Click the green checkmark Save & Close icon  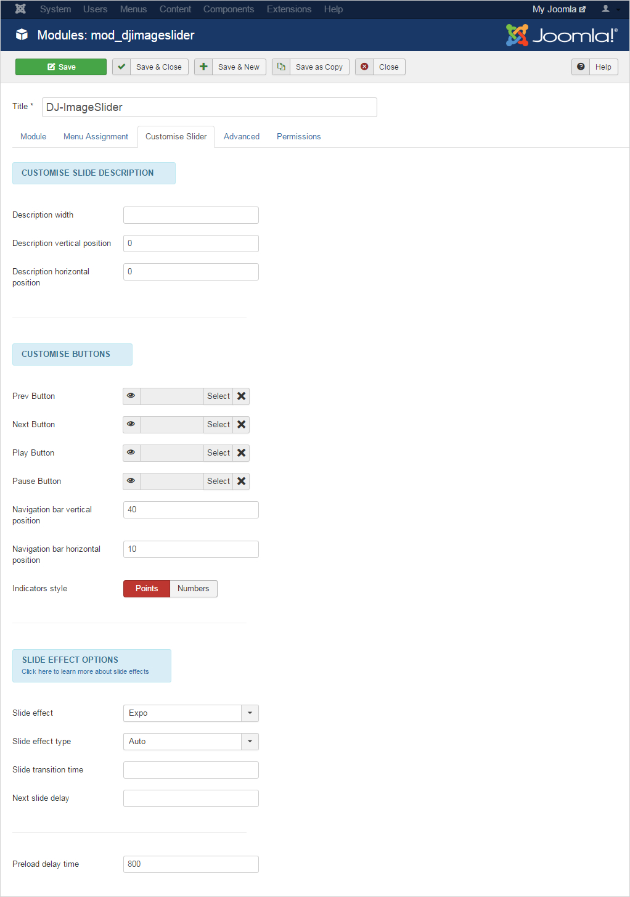click(121, 67)
